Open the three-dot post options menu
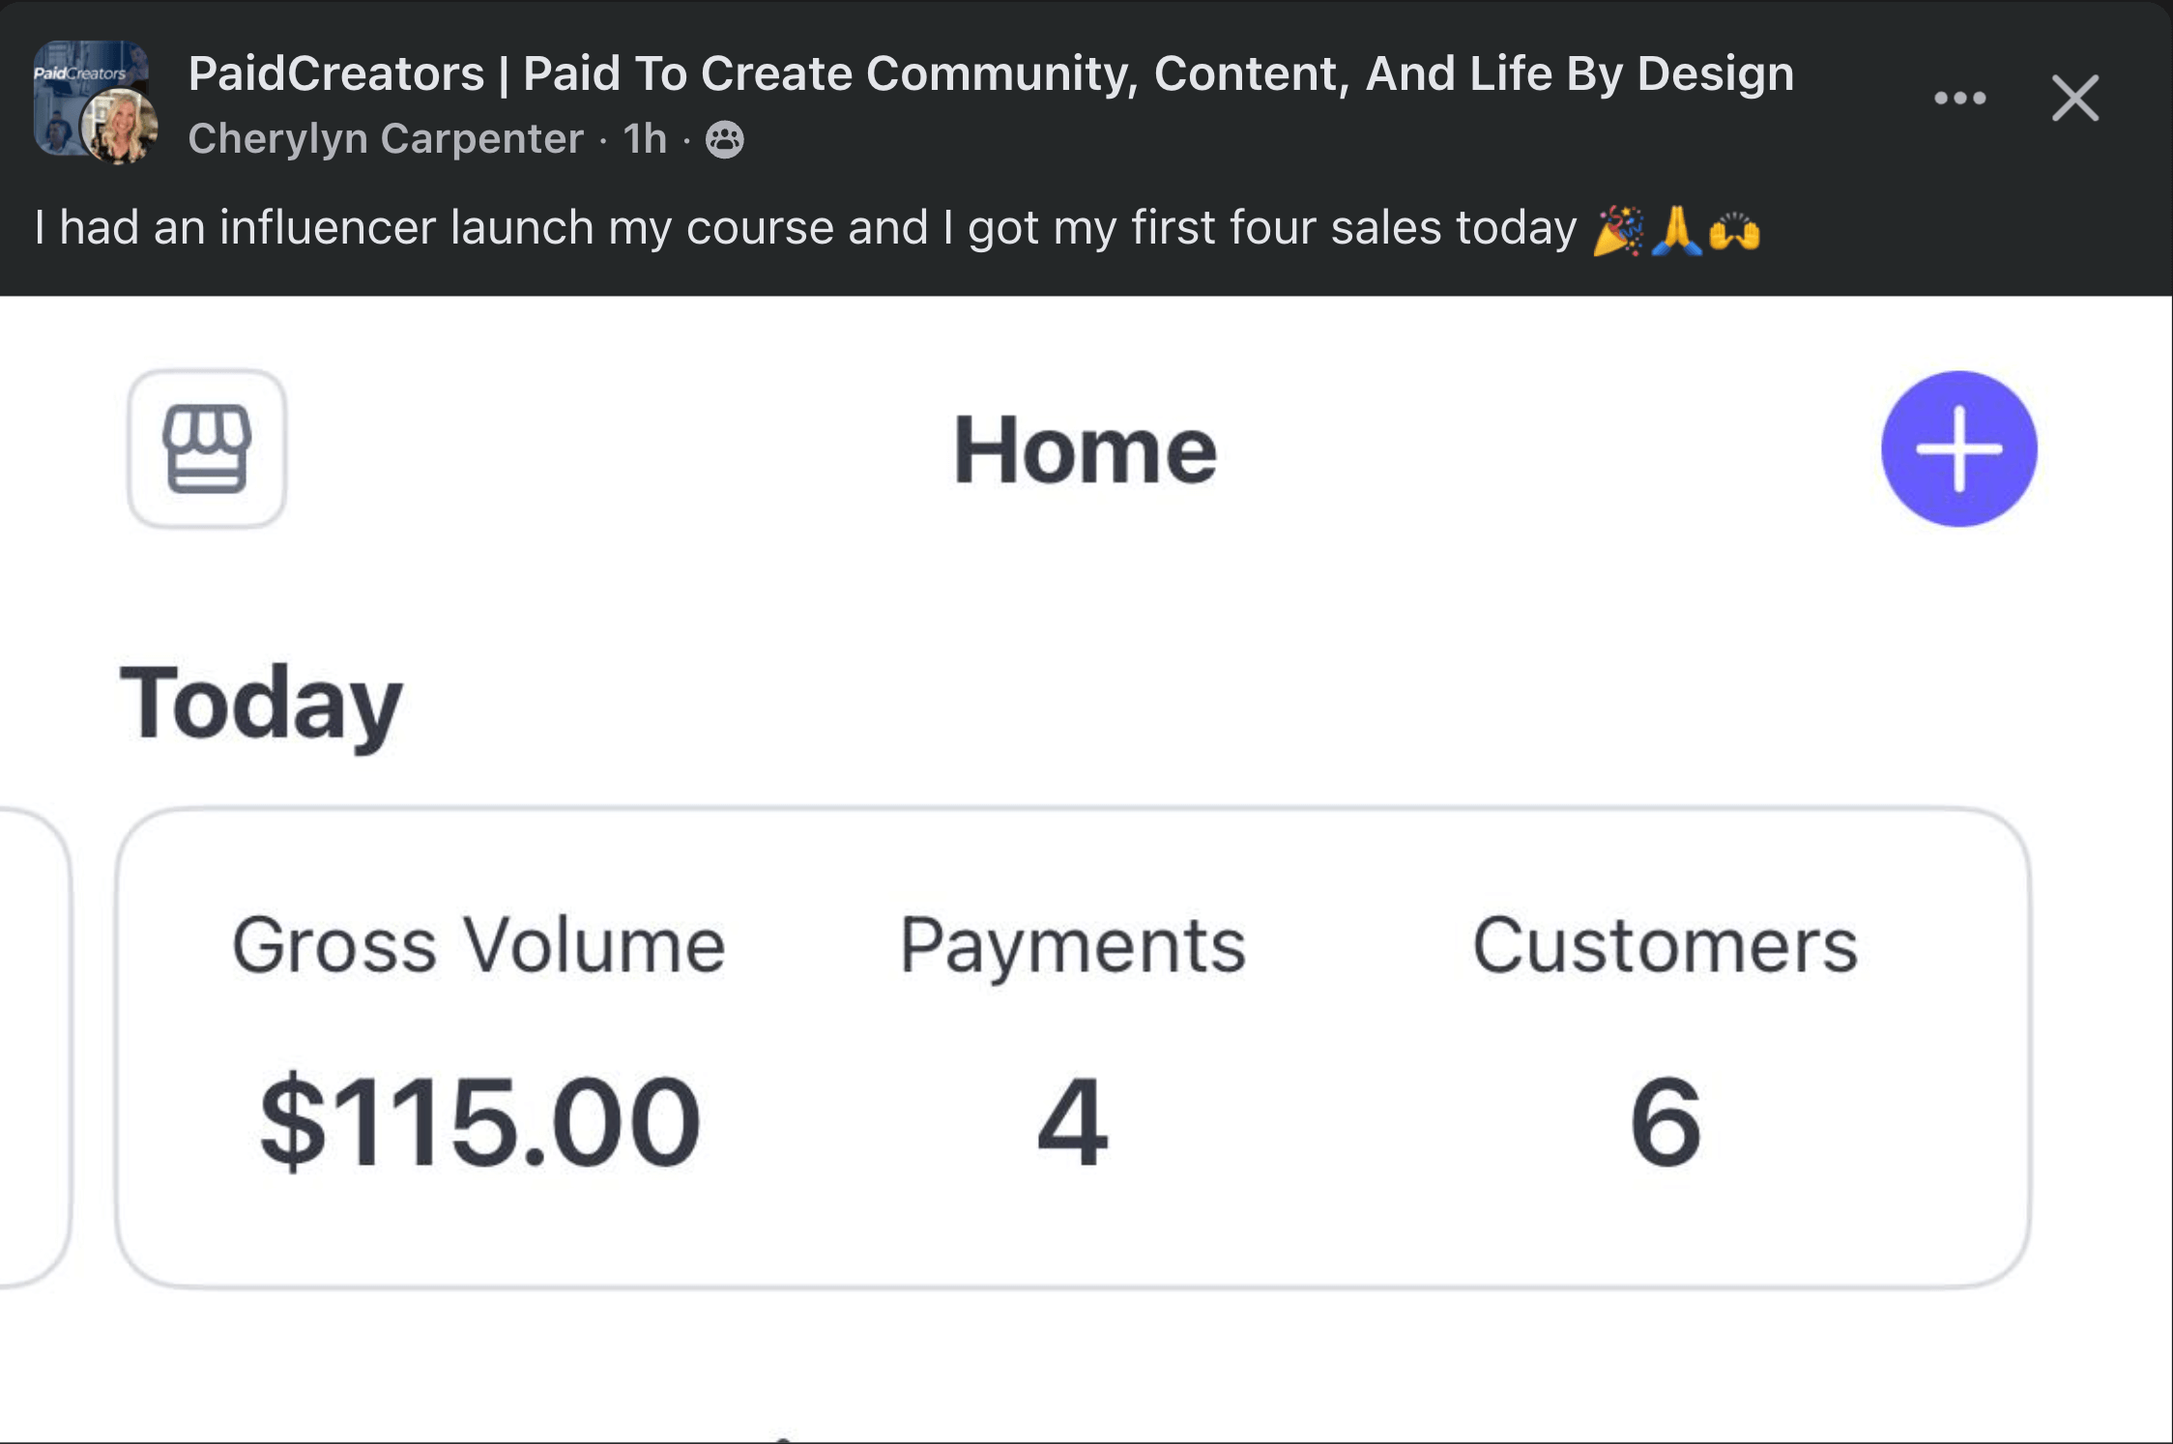The height and width of the screenshot is (1444, 2173). (1959, 98)
